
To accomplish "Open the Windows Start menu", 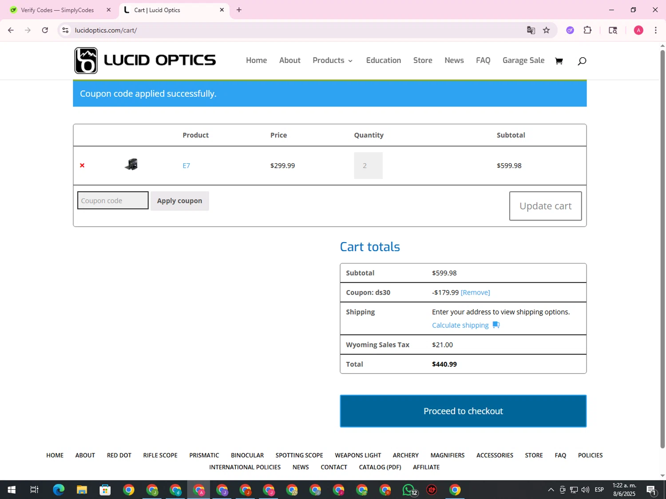I will 12,490.
